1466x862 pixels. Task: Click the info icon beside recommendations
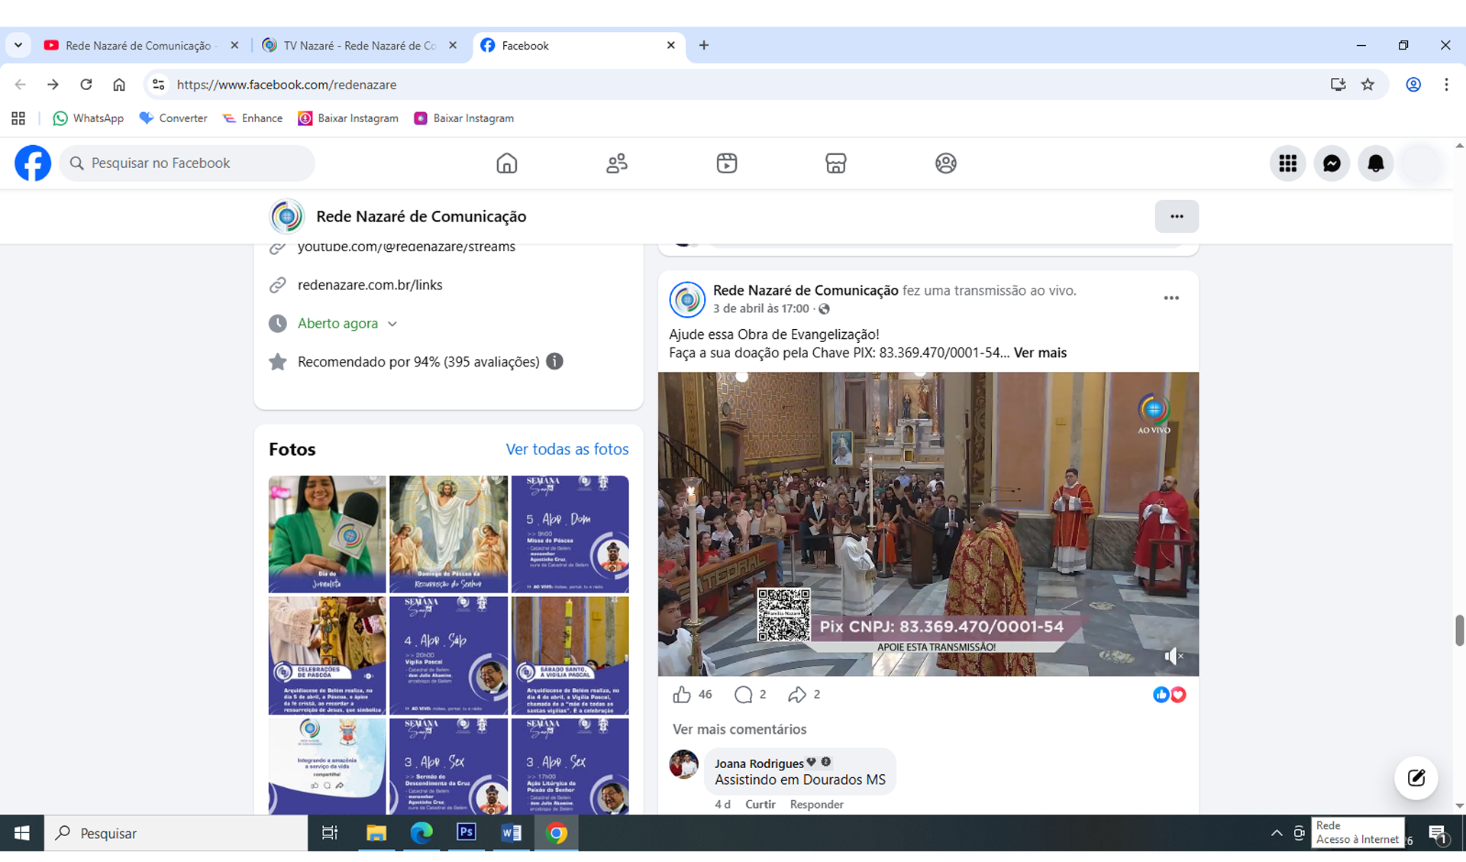pos(554,362)
